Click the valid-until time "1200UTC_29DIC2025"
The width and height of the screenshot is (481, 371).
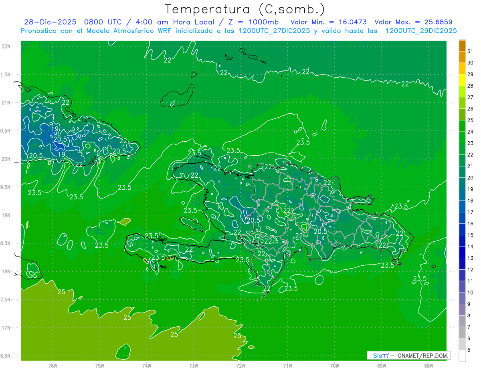tap(421, 31)
